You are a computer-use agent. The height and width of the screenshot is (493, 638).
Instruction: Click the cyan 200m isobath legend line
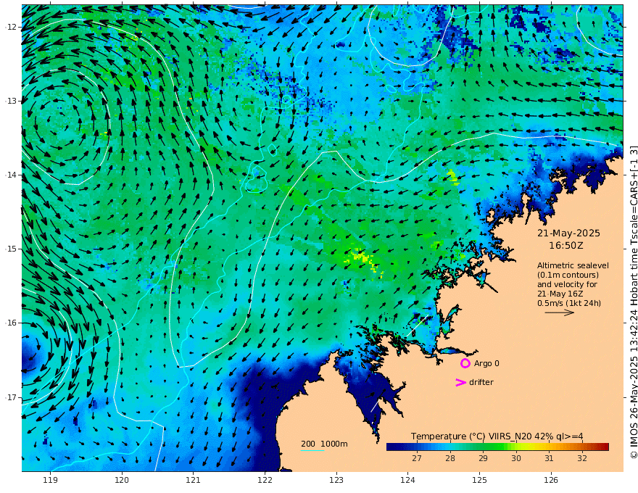pos(312,450)
